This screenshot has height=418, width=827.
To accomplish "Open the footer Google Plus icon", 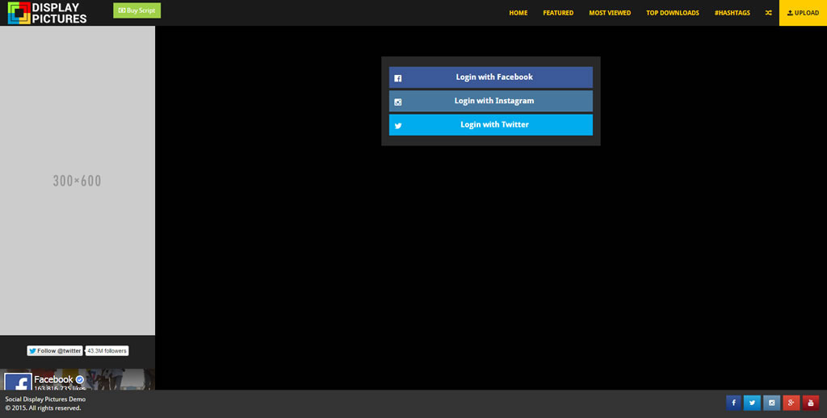I will (791, 403).
